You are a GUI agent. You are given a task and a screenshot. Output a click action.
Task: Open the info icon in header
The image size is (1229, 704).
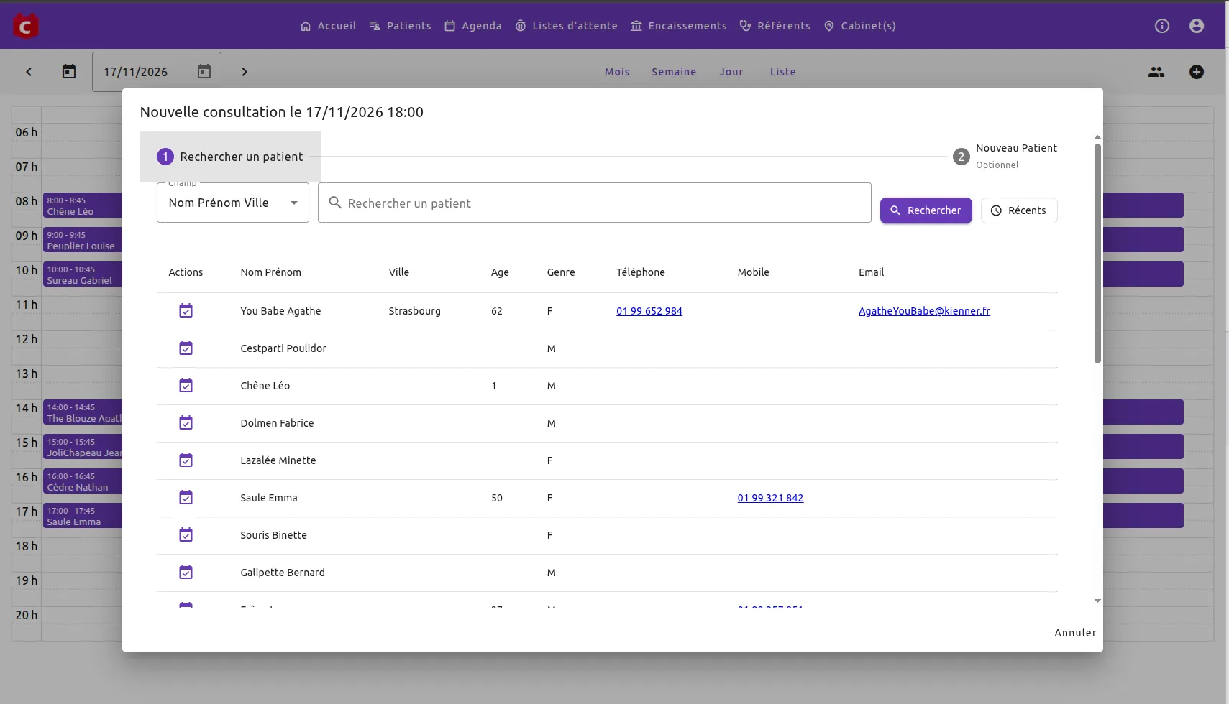pos(1162,26)
